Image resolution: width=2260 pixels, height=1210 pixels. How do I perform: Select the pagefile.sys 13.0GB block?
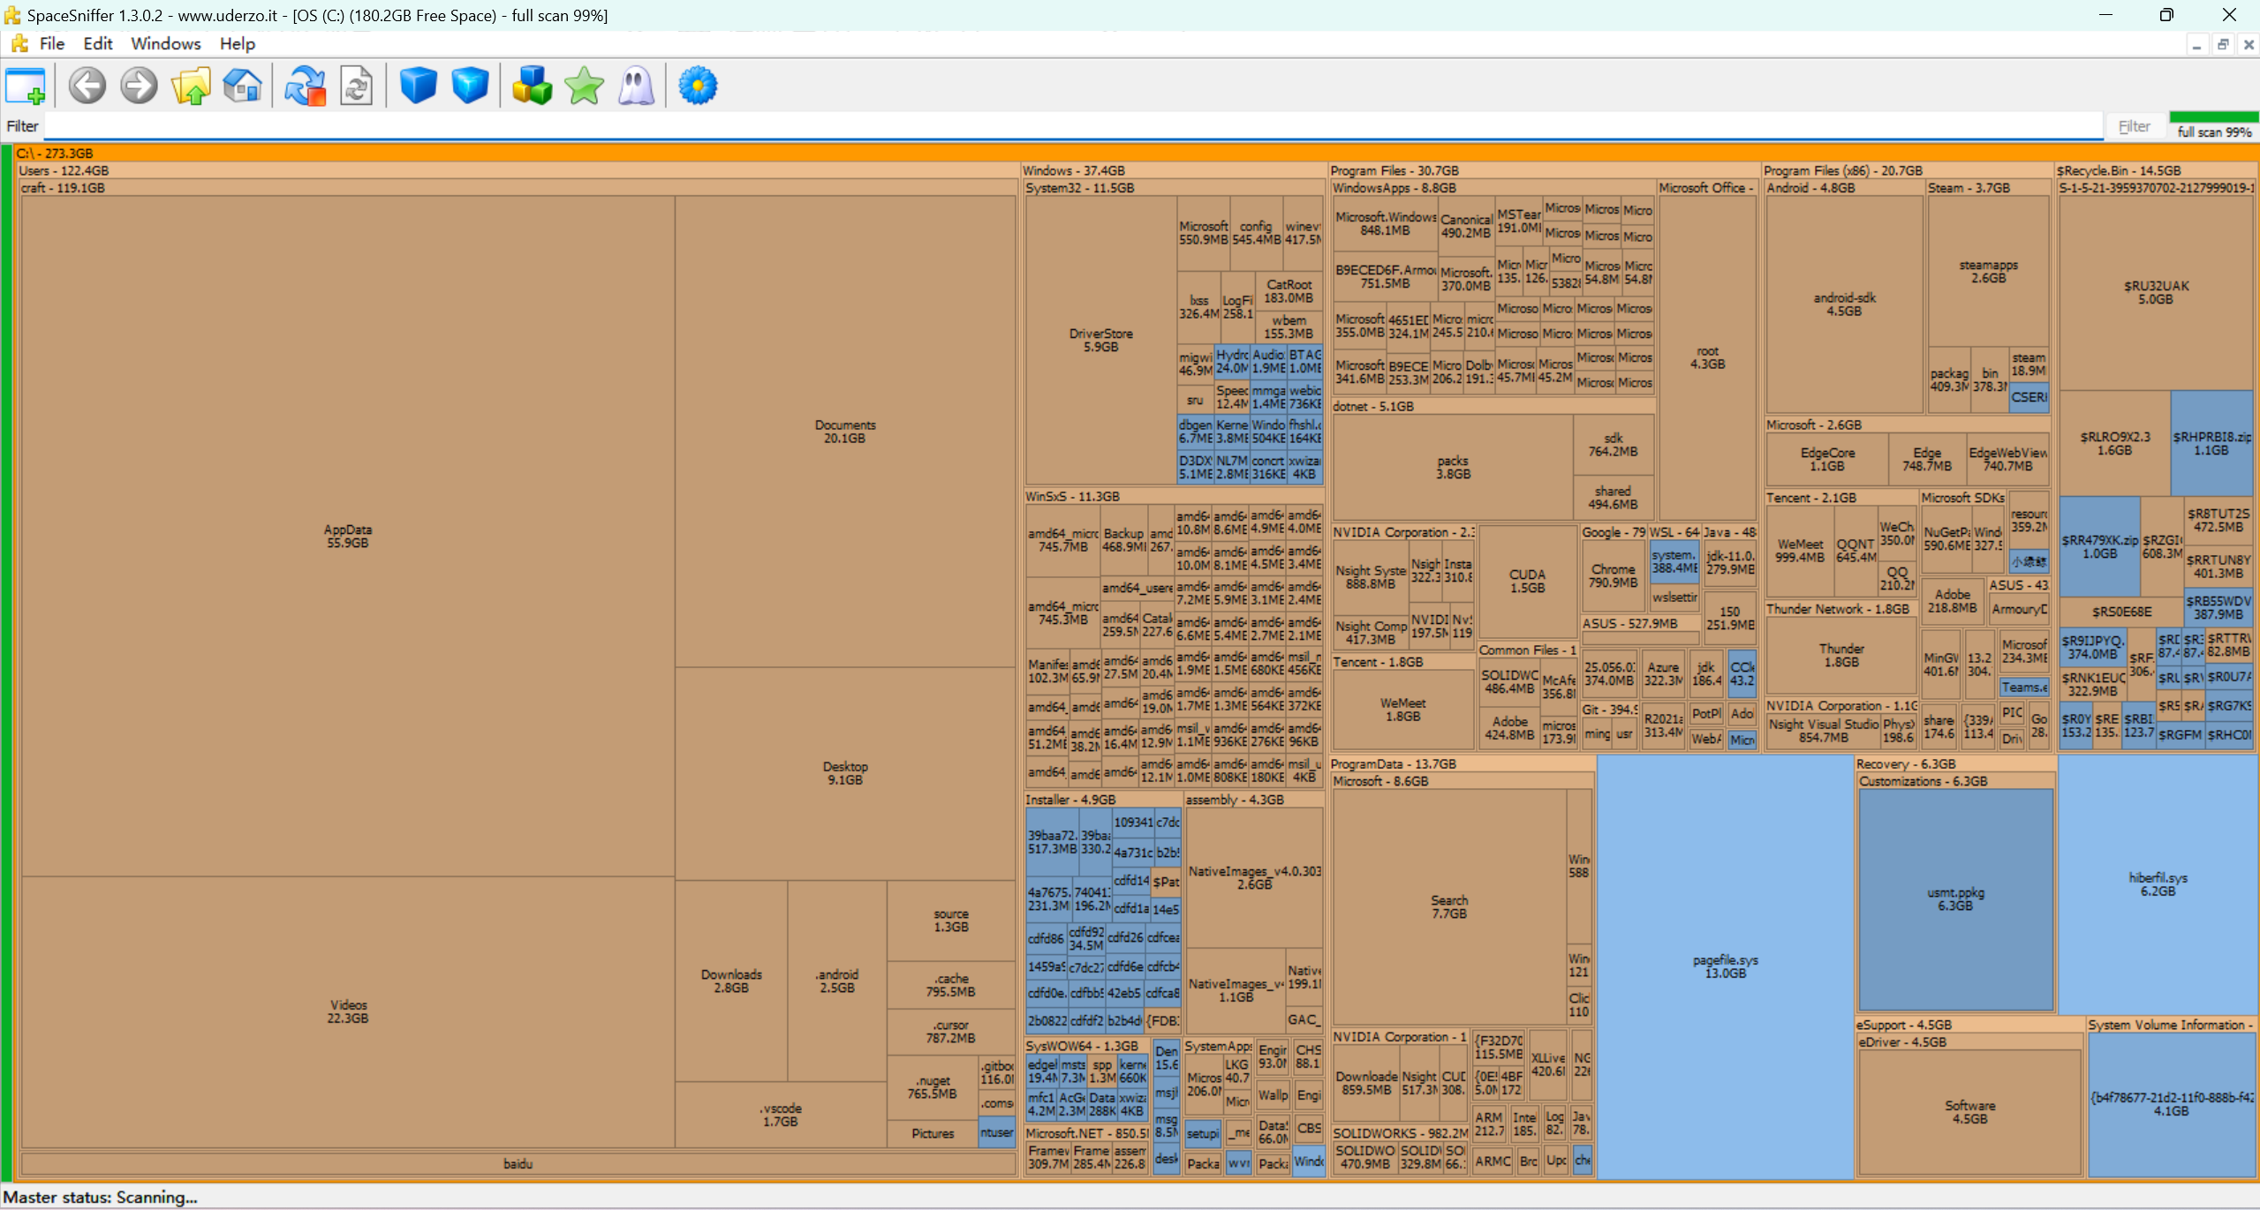click(1725, 966)
